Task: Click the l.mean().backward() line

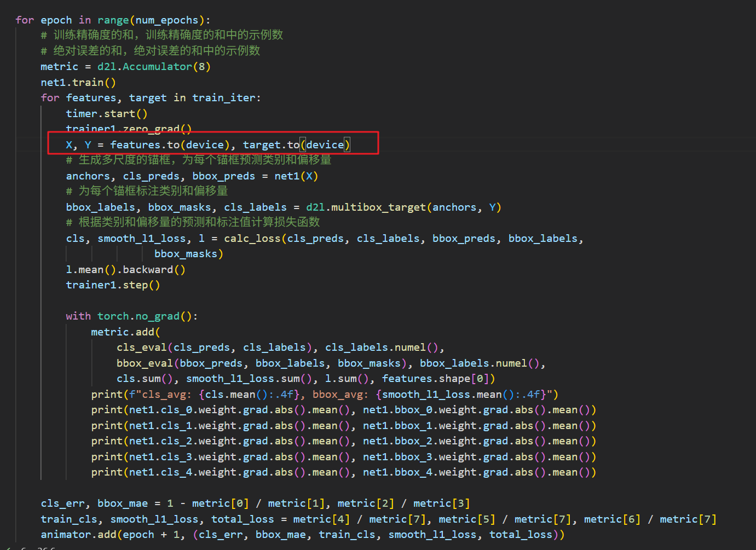Action: pos(126,270)
